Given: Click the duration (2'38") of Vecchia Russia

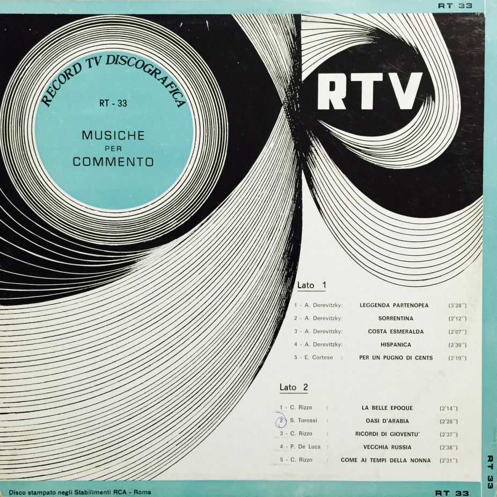Looking at the screenshot, I should tap(449, 448).
